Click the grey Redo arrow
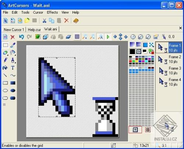Screen dimensions: 184x149 (29, 37)
